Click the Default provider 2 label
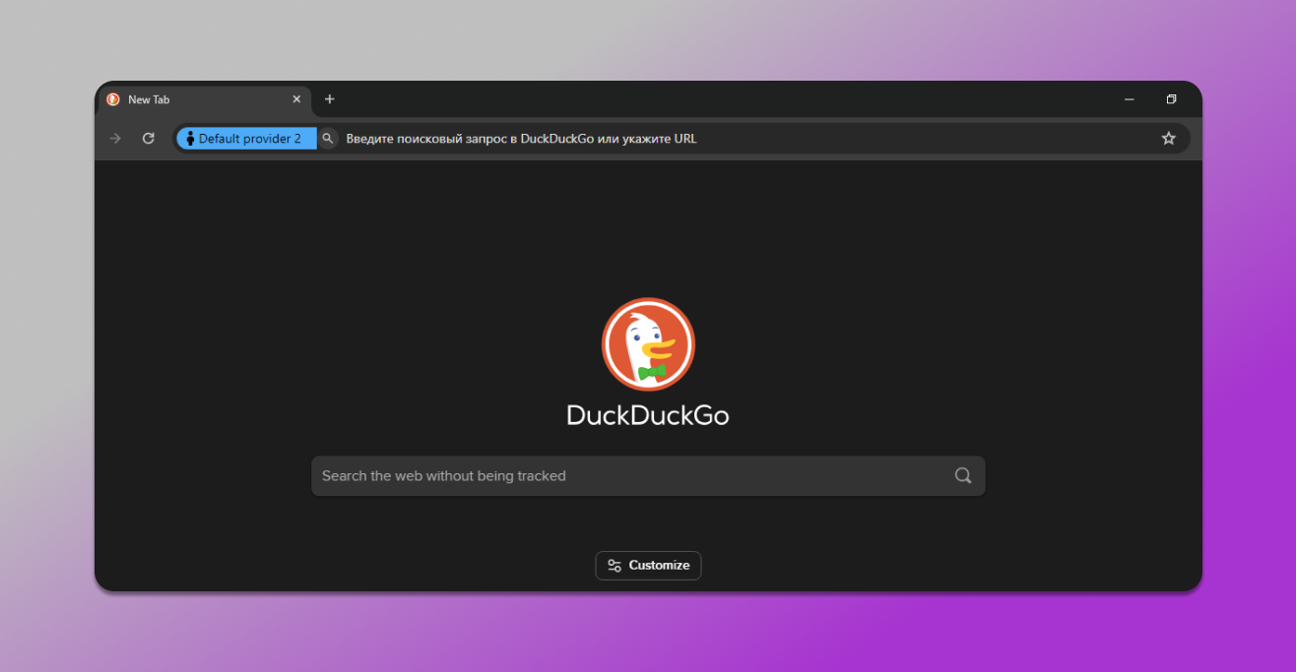Image resolution: width=1296 pixels, height=672 pixels. [x=250, y=139]
